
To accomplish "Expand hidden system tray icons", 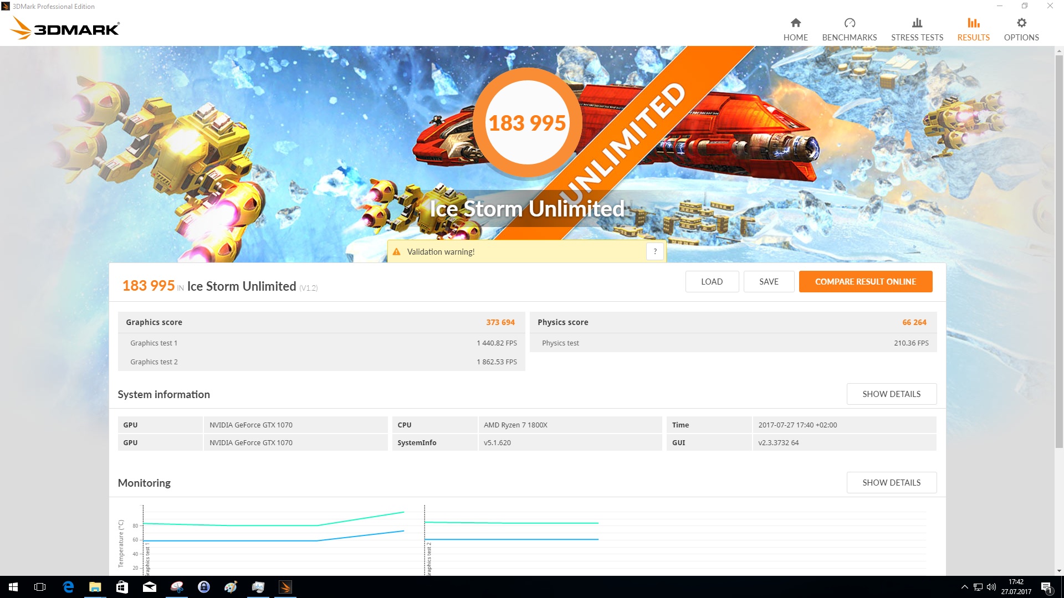I will click(964, 587).
